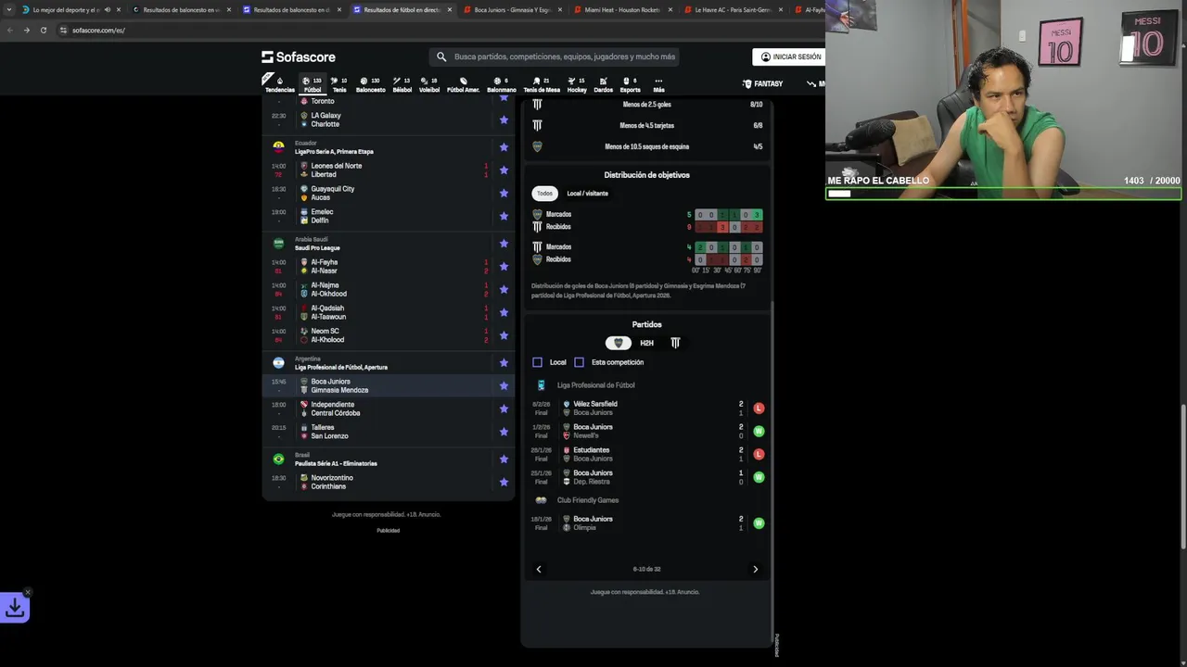The image size is (1187, 667).
Task: Click the browser back arrow
Action: tap(10, 30)
